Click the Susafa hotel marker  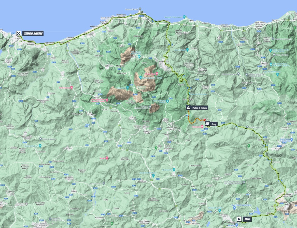pyautogui.click(x=107, y=158)
